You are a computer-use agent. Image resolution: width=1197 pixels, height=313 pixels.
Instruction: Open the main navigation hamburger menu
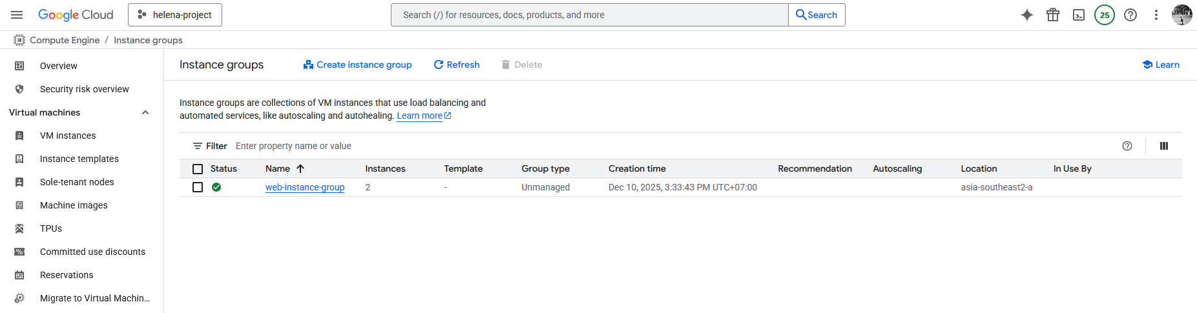[x=17, y=15]
